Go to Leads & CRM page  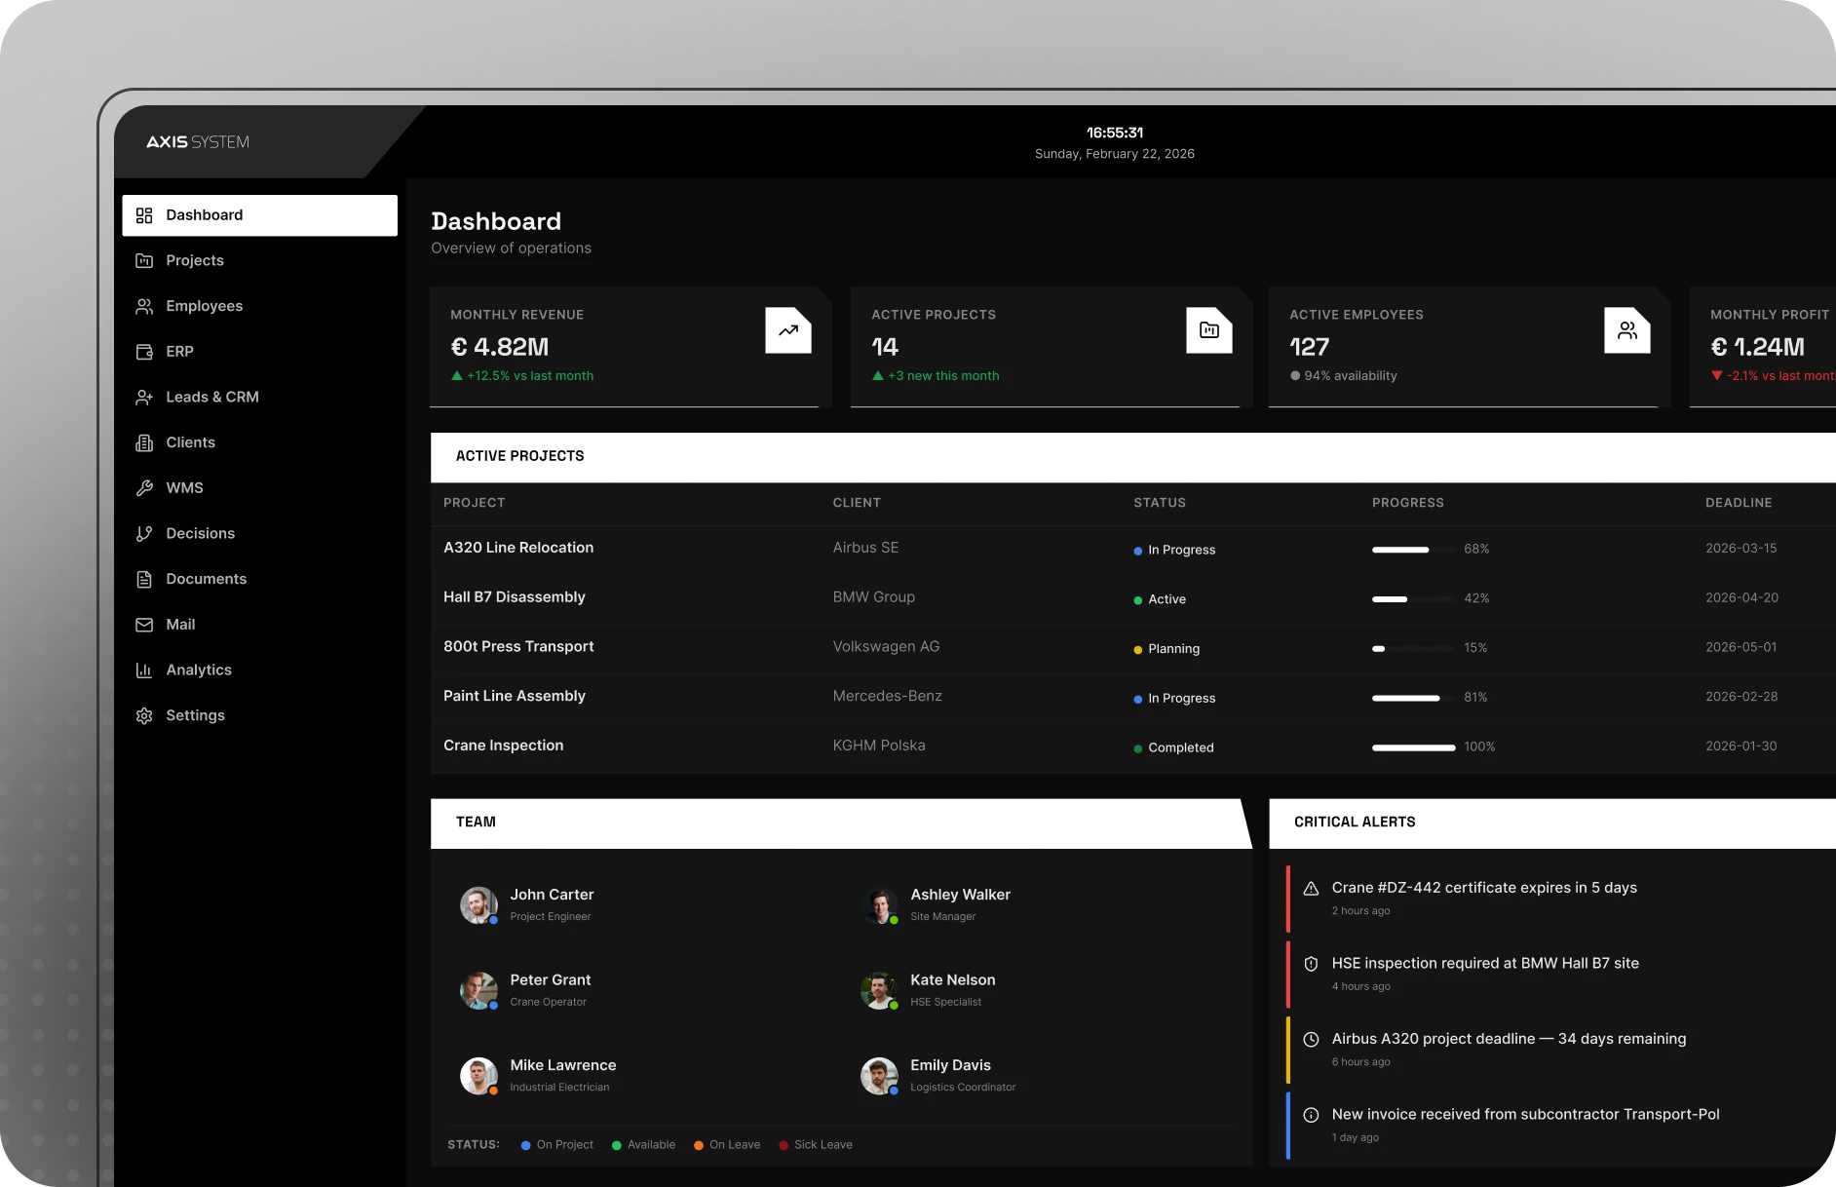tap(211, 397)
